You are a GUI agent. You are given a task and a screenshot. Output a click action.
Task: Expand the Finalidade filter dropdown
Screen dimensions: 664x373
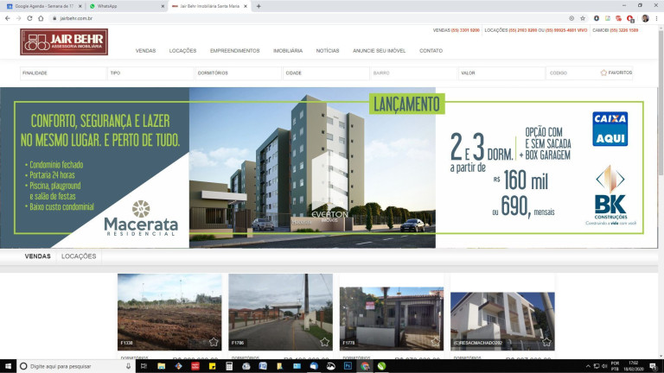tap(63, 73)
